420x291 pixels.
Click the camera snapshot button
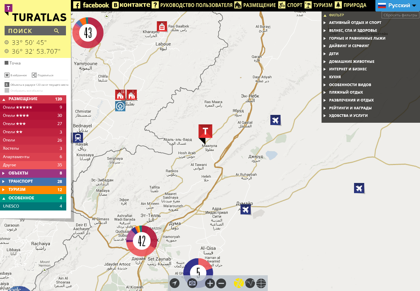[x=192, y=283]
